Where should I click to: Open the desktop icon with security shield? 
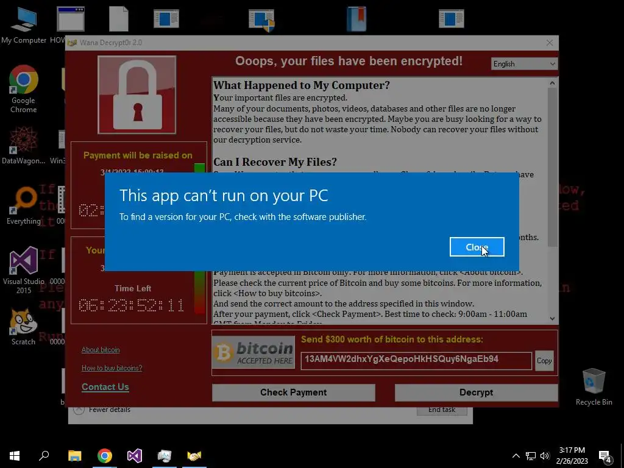coord(261,20)
